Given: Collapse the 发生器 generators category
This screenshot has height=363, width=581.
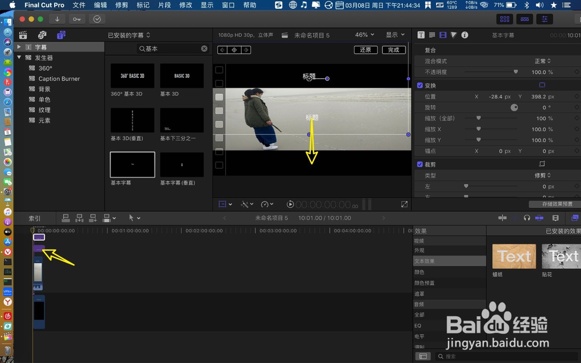Looking at the screenshot, I should 19,57.
